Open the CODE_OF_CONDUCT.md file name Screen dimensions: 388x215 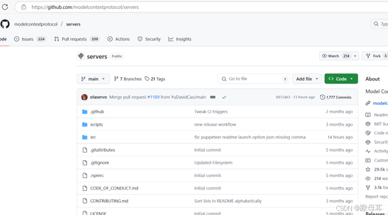click(114, 188)
